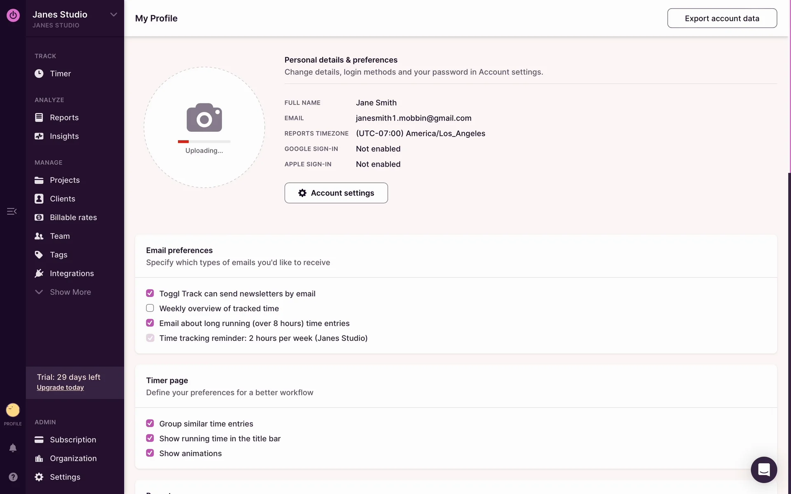Open Janes Studio workspace dropdown

pos(114,15)
